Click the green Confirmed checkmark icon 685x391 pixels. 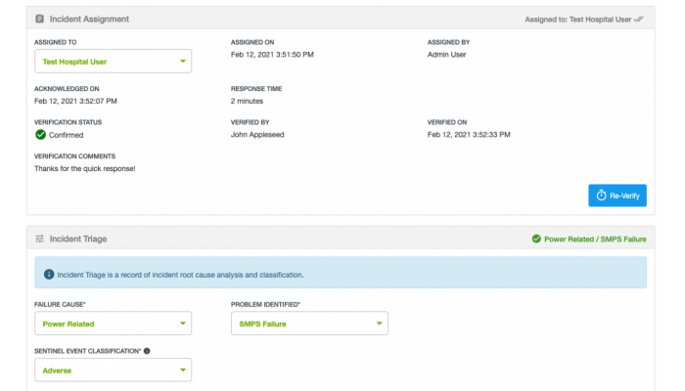point(41,135)
